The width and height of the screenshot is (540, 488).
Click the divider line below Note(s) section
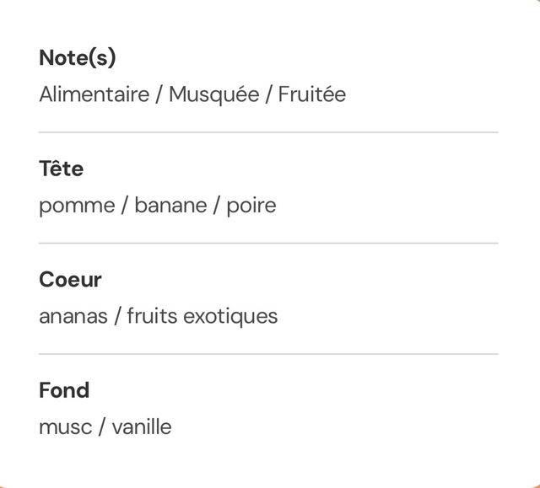click(268, 132)
